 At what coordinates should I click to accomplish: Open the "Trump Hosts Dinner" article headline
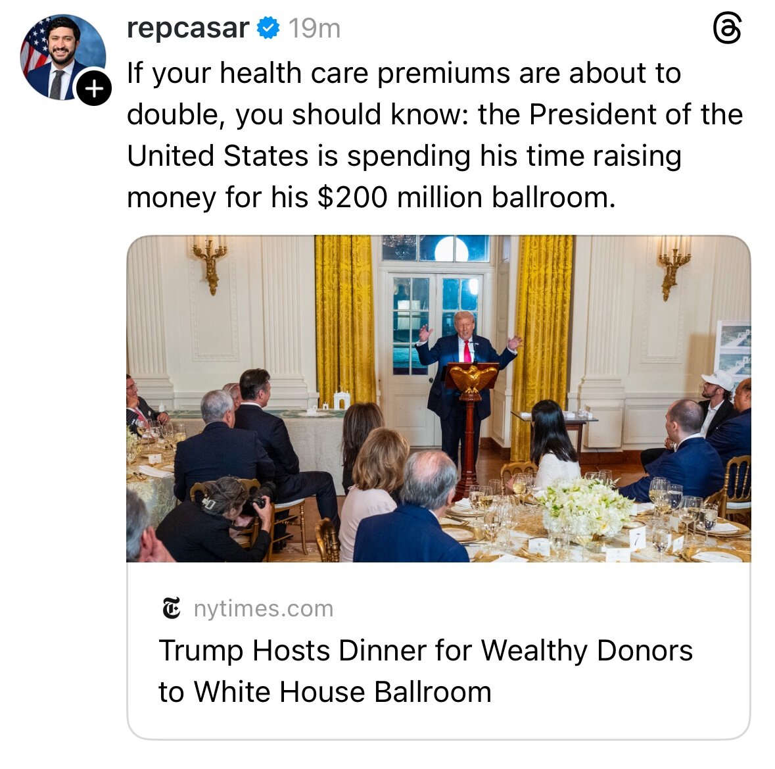pyautogui.click(x=425, y=651)
